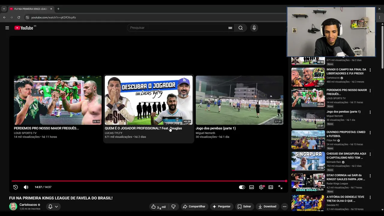Click sidebar channel name Filipe Ret

(331, 140)
